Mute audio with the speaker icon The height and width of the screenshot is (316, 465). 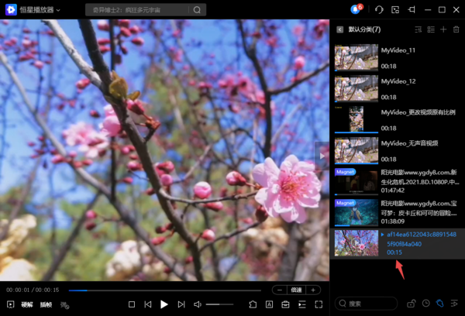[x=198, y=304]
